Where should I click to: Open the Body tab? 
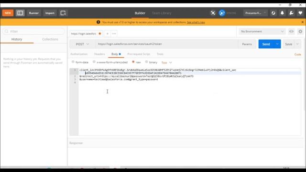(x=116, y=54)
